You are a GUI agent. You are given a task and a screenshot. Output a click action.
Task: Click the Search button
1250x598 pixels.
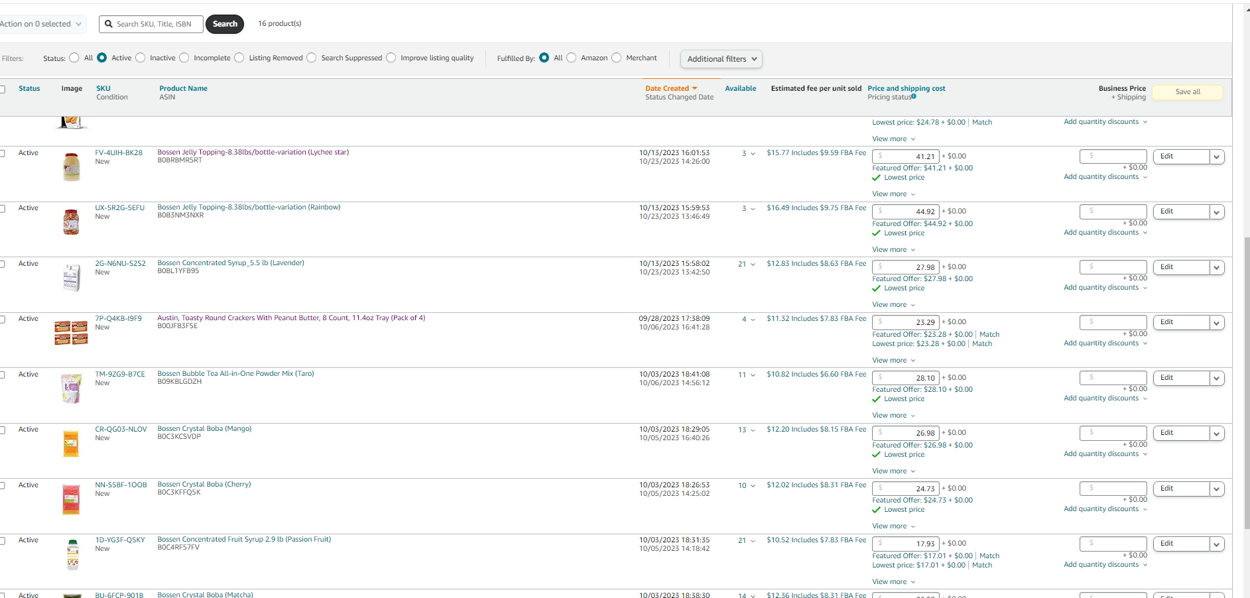tap(225, 24)
